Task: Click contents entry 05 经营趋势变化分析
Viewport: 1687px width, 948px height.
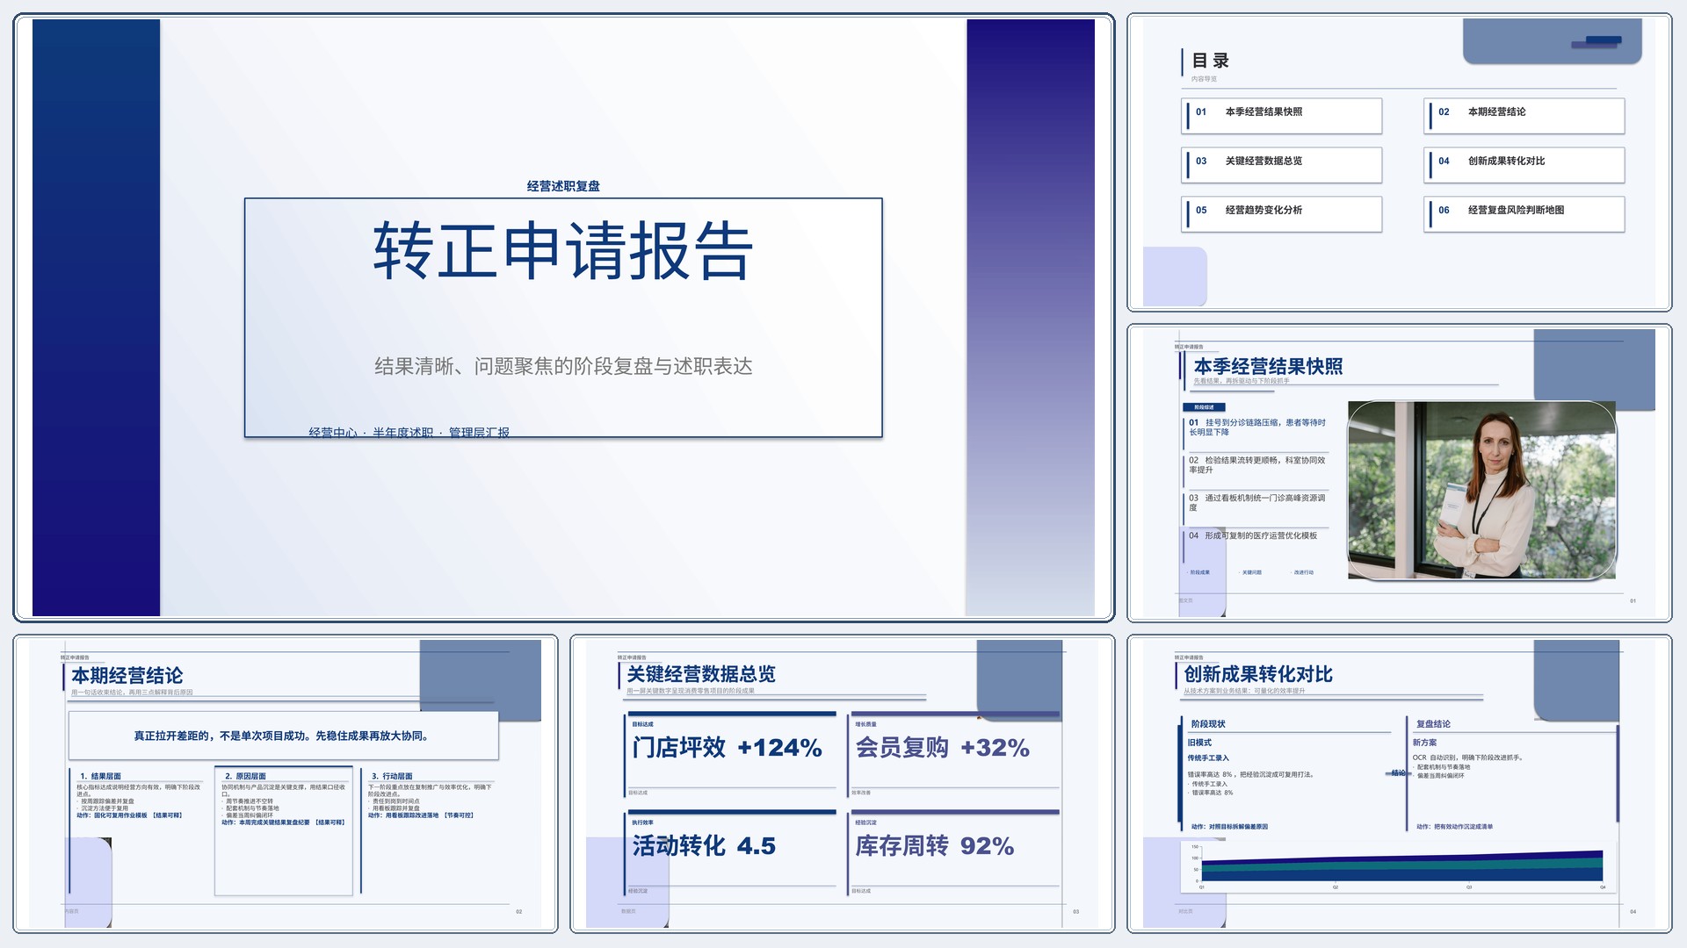Action: pyautogui.click(x=1282, y=214)
